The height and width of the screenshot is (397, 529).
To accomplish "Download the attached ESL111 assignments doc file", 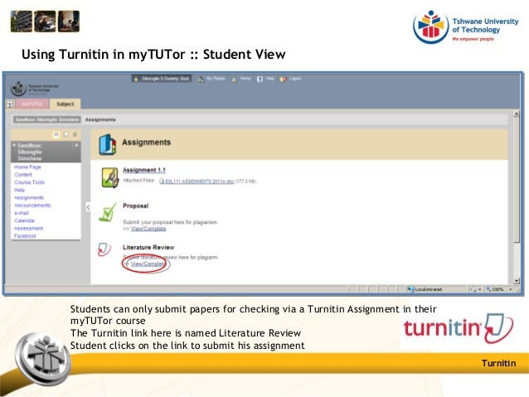I will click(199, 182).
